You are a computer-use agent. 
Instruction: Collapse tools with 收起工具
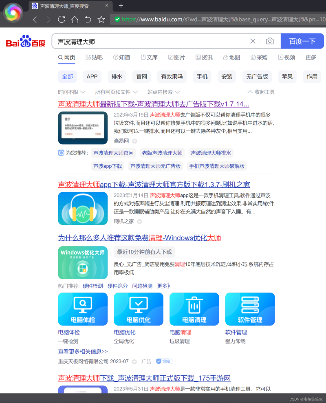(261, 92)
